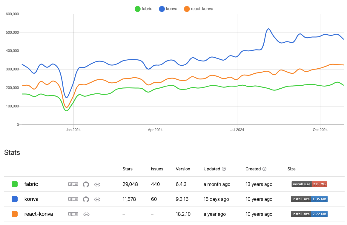Click the help icon next to Created
Screen dimensions: 347x225
(x=264, y=169)
